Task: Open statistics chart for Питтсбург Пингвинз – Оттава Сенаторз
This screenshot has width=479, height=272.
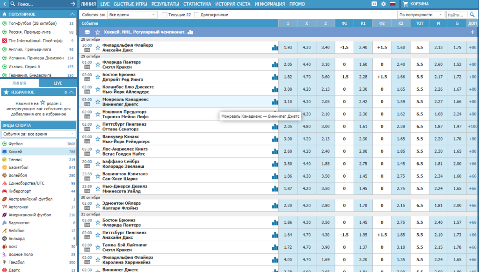Action: pos(275,127)
